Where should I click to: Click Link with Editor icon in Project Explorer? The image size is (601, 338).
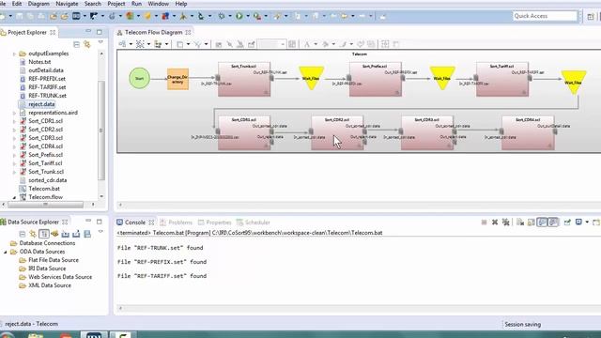[x=87, y=44]
